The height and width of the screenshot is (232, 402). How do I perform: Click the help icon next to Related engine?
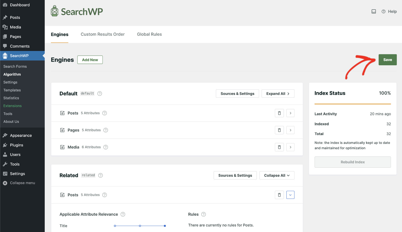coord(100,175)
